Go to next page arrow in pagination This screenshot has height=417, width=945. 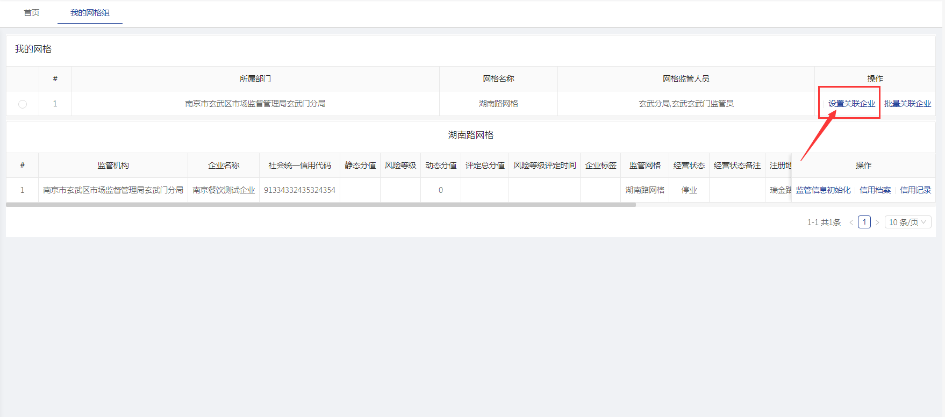click(x=877, y=222)
